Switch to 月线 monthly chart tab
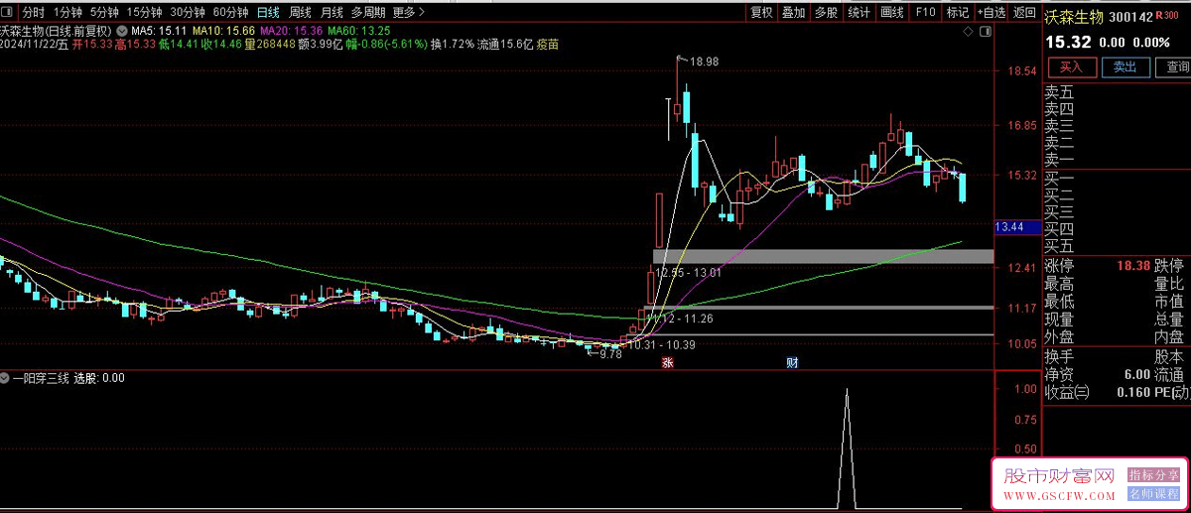Screen dimensions: 1191x513 click(331, 12)
